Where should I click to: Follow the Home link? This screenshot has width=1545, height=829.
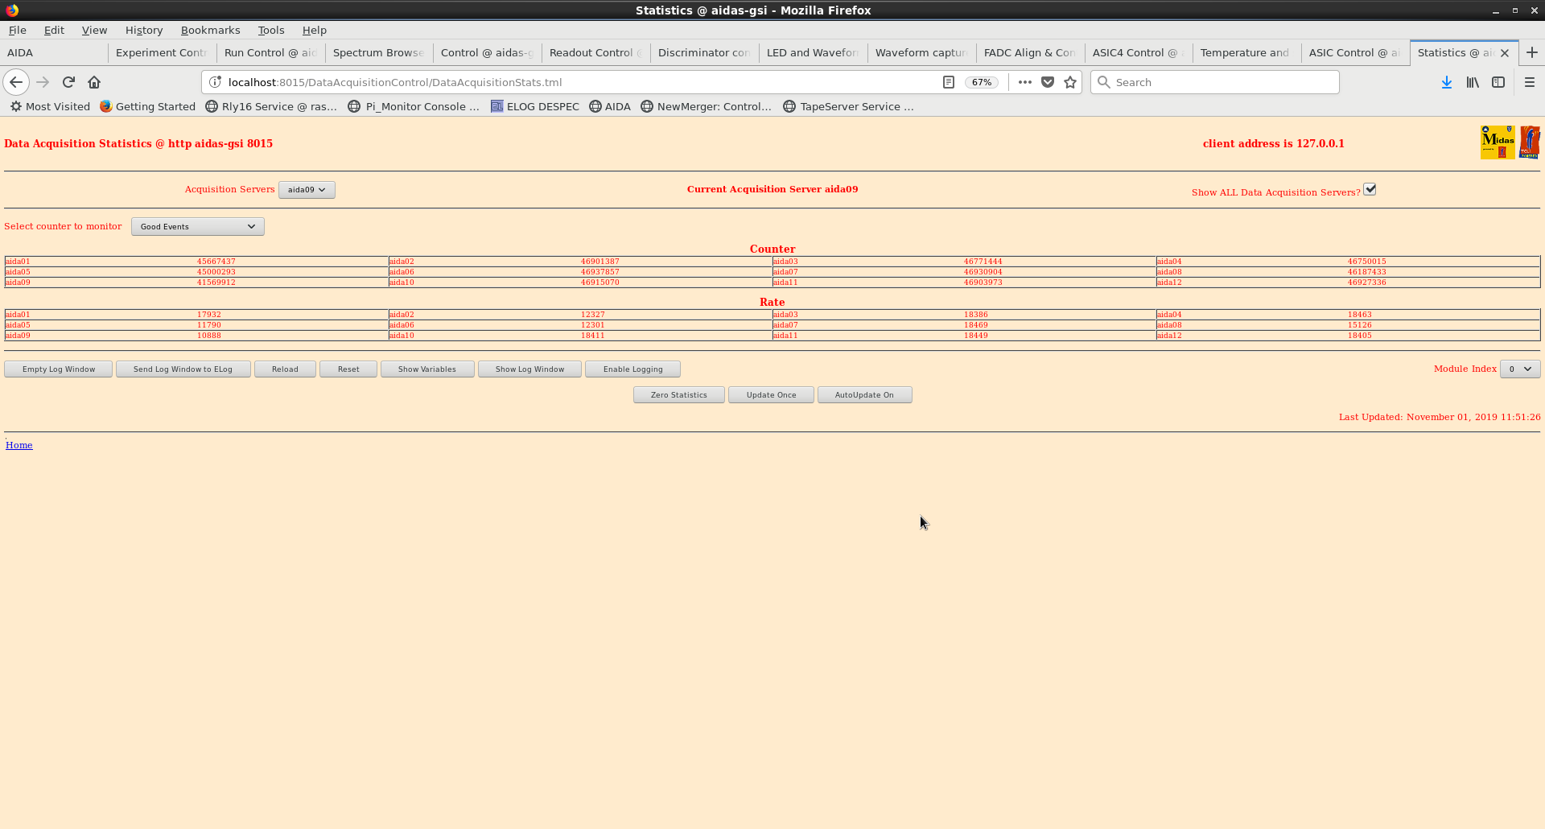pyautogui.click(x=19, y=445)
